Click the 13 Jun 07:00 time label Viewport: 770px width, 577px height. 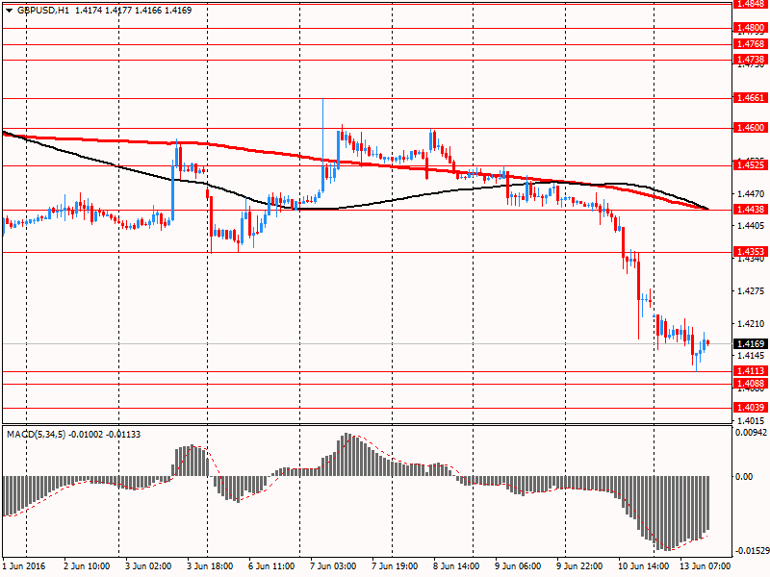705,566
